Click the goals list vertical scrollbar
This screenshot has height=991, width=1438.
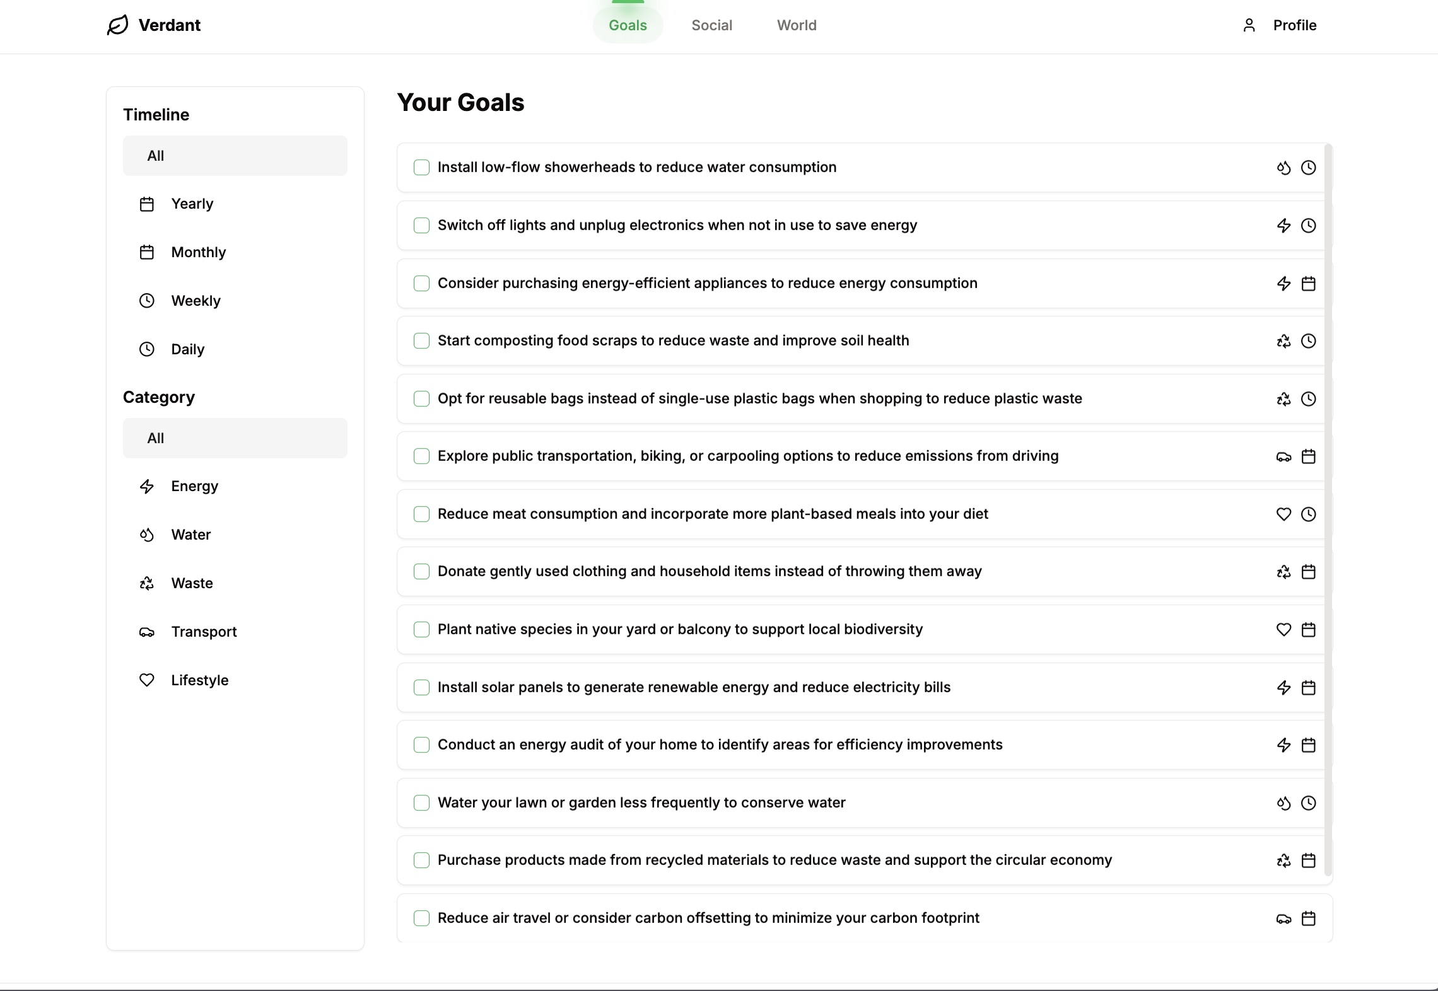[x=1328, y=504]
